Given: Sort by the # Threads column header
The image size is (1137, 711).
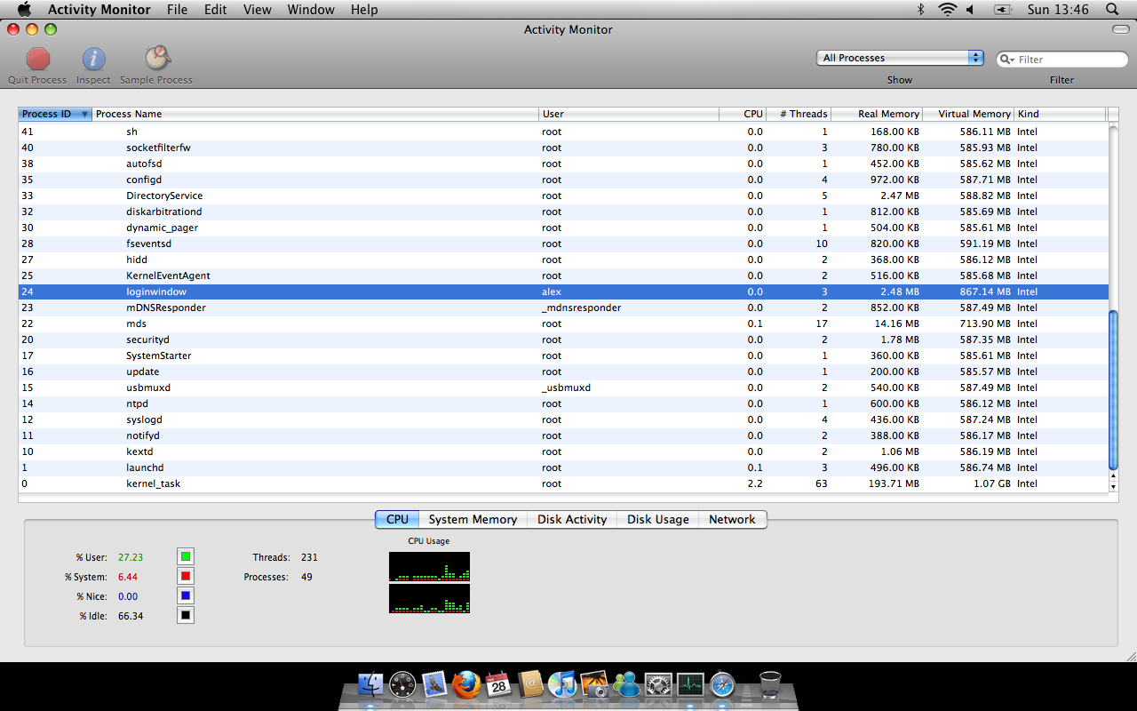Looking at the screenshot, I should point(799,114).
